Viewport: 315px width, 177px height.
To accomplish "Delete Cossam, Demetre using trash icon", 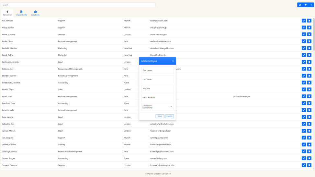I will (x=309, y=165).
